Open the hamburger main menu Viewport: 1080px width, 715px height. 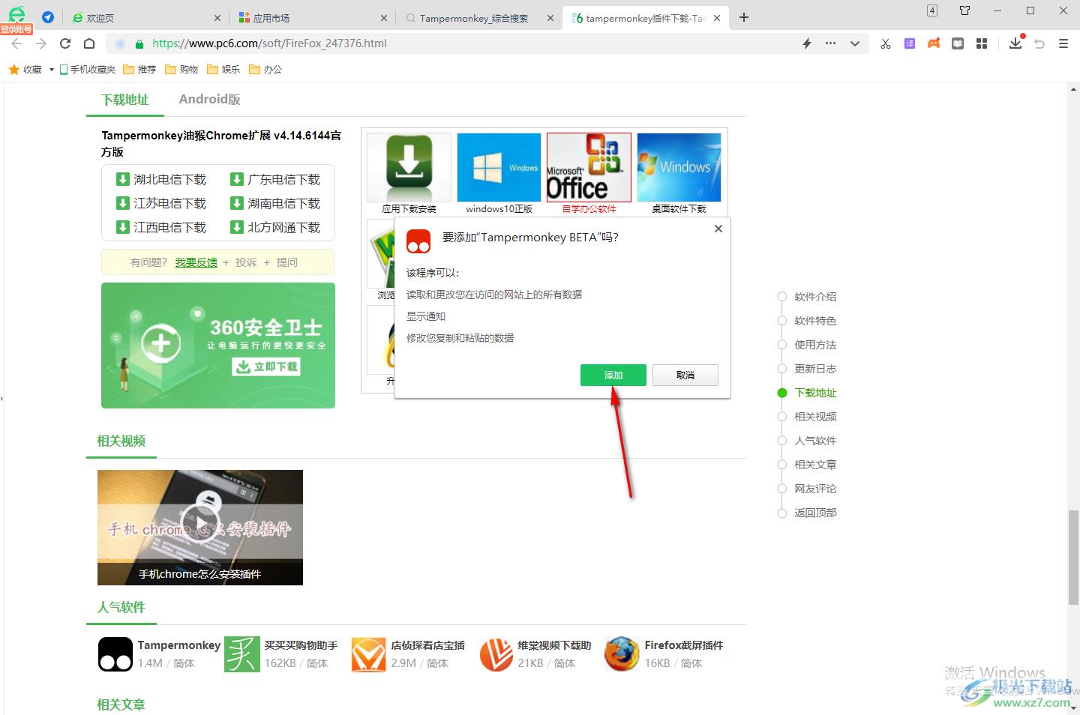pos(1063,43)
